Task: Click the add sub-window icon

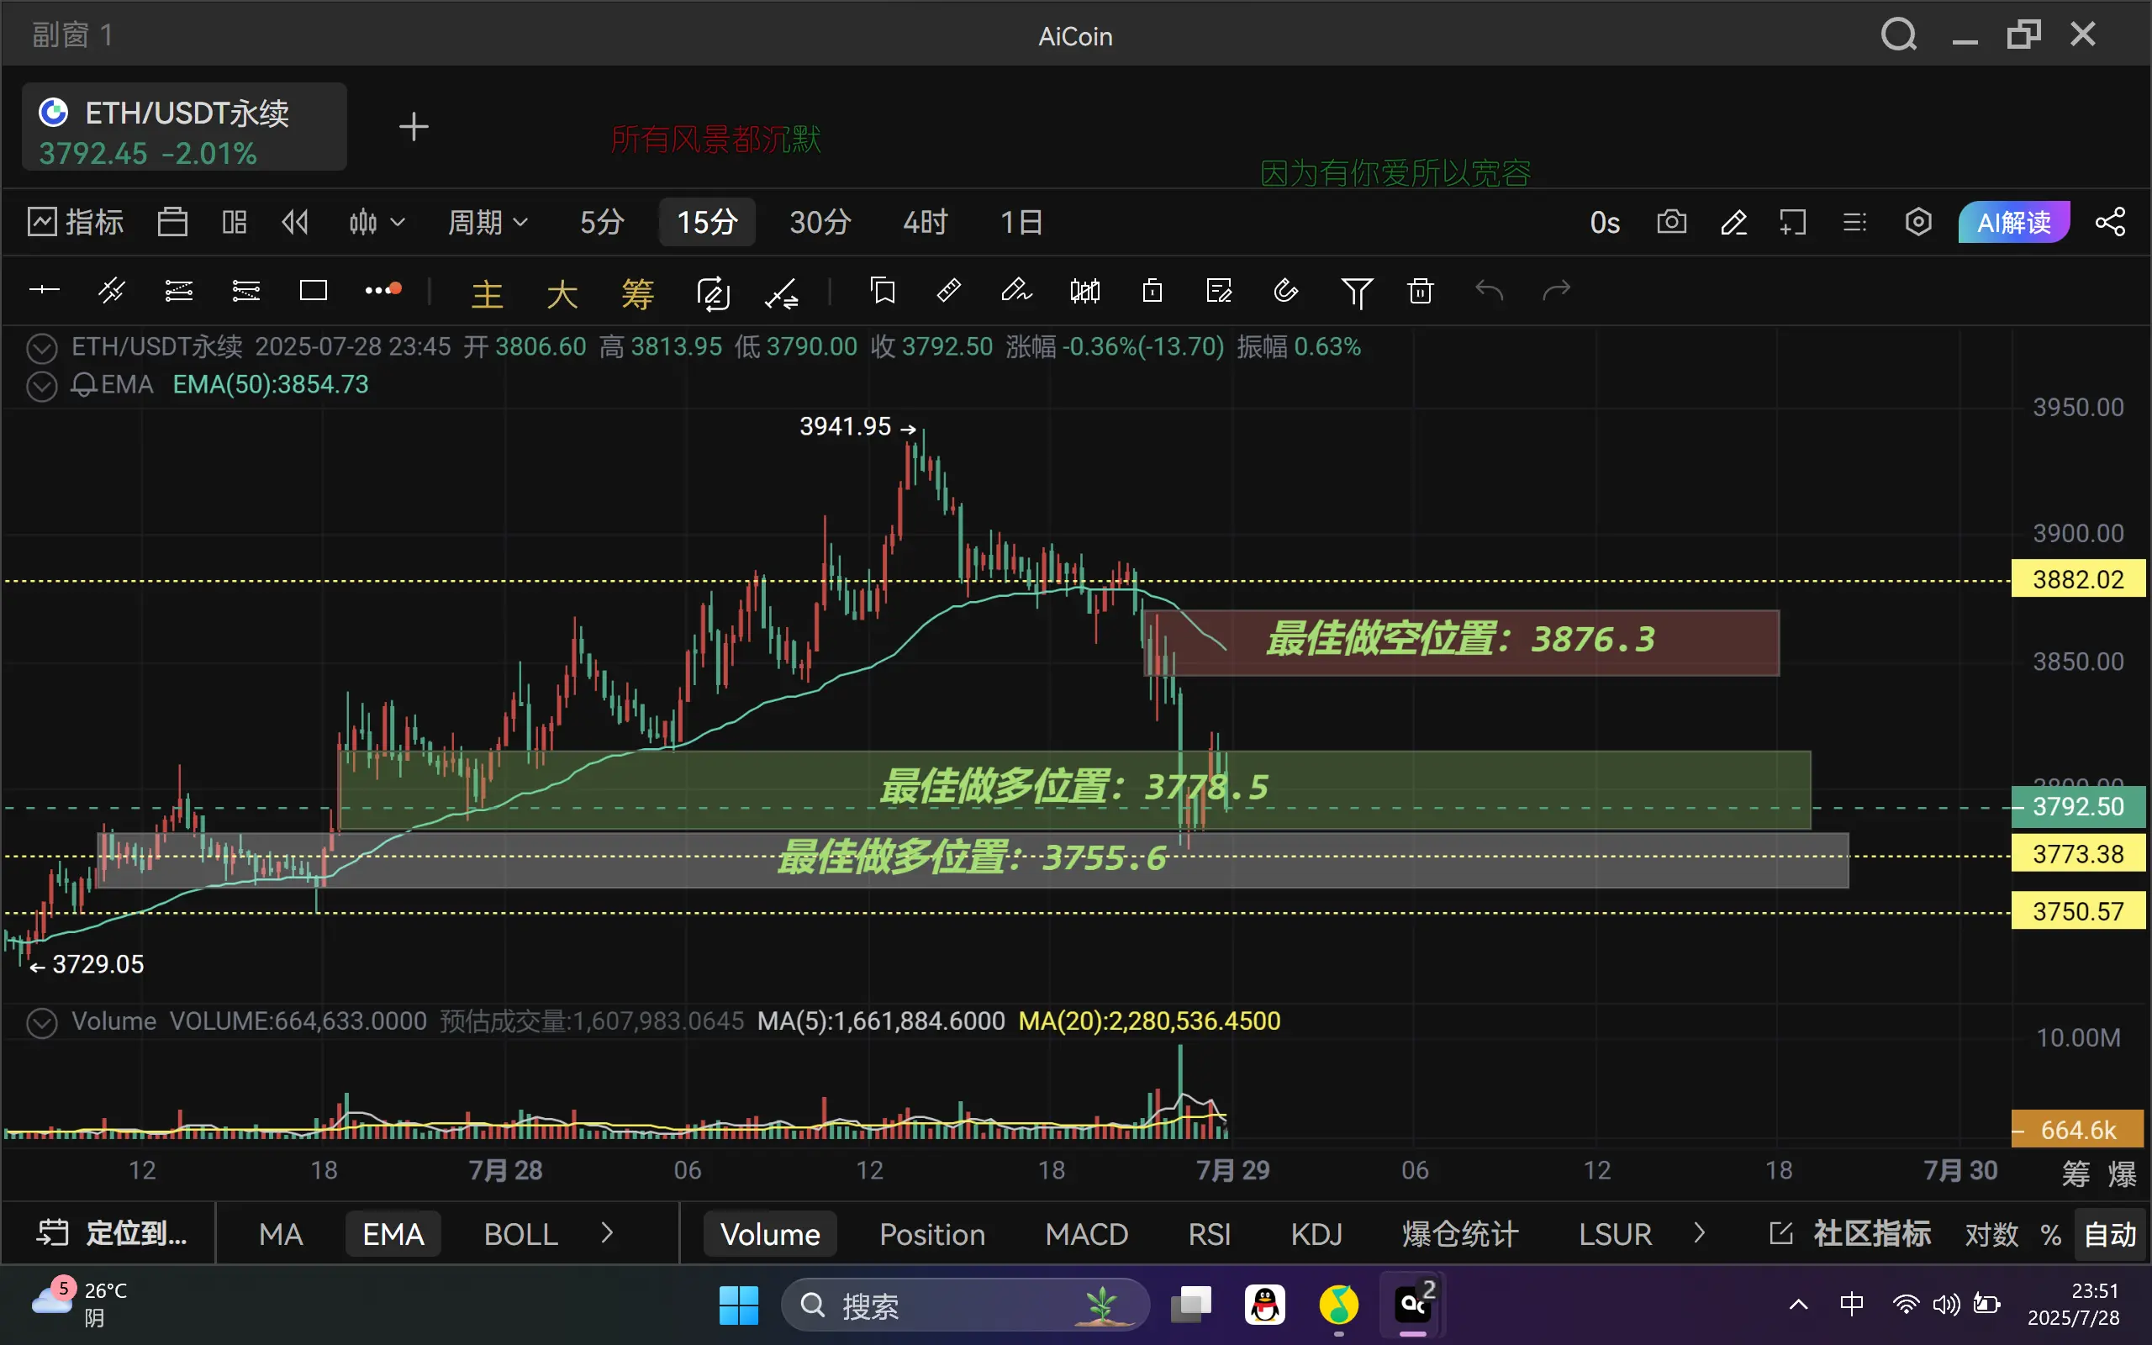Action: [1793, 221]
